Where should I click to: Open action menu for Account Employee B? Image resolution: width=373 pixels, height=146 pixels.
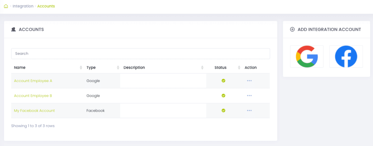pyautogui.click(x=249, y=96)
